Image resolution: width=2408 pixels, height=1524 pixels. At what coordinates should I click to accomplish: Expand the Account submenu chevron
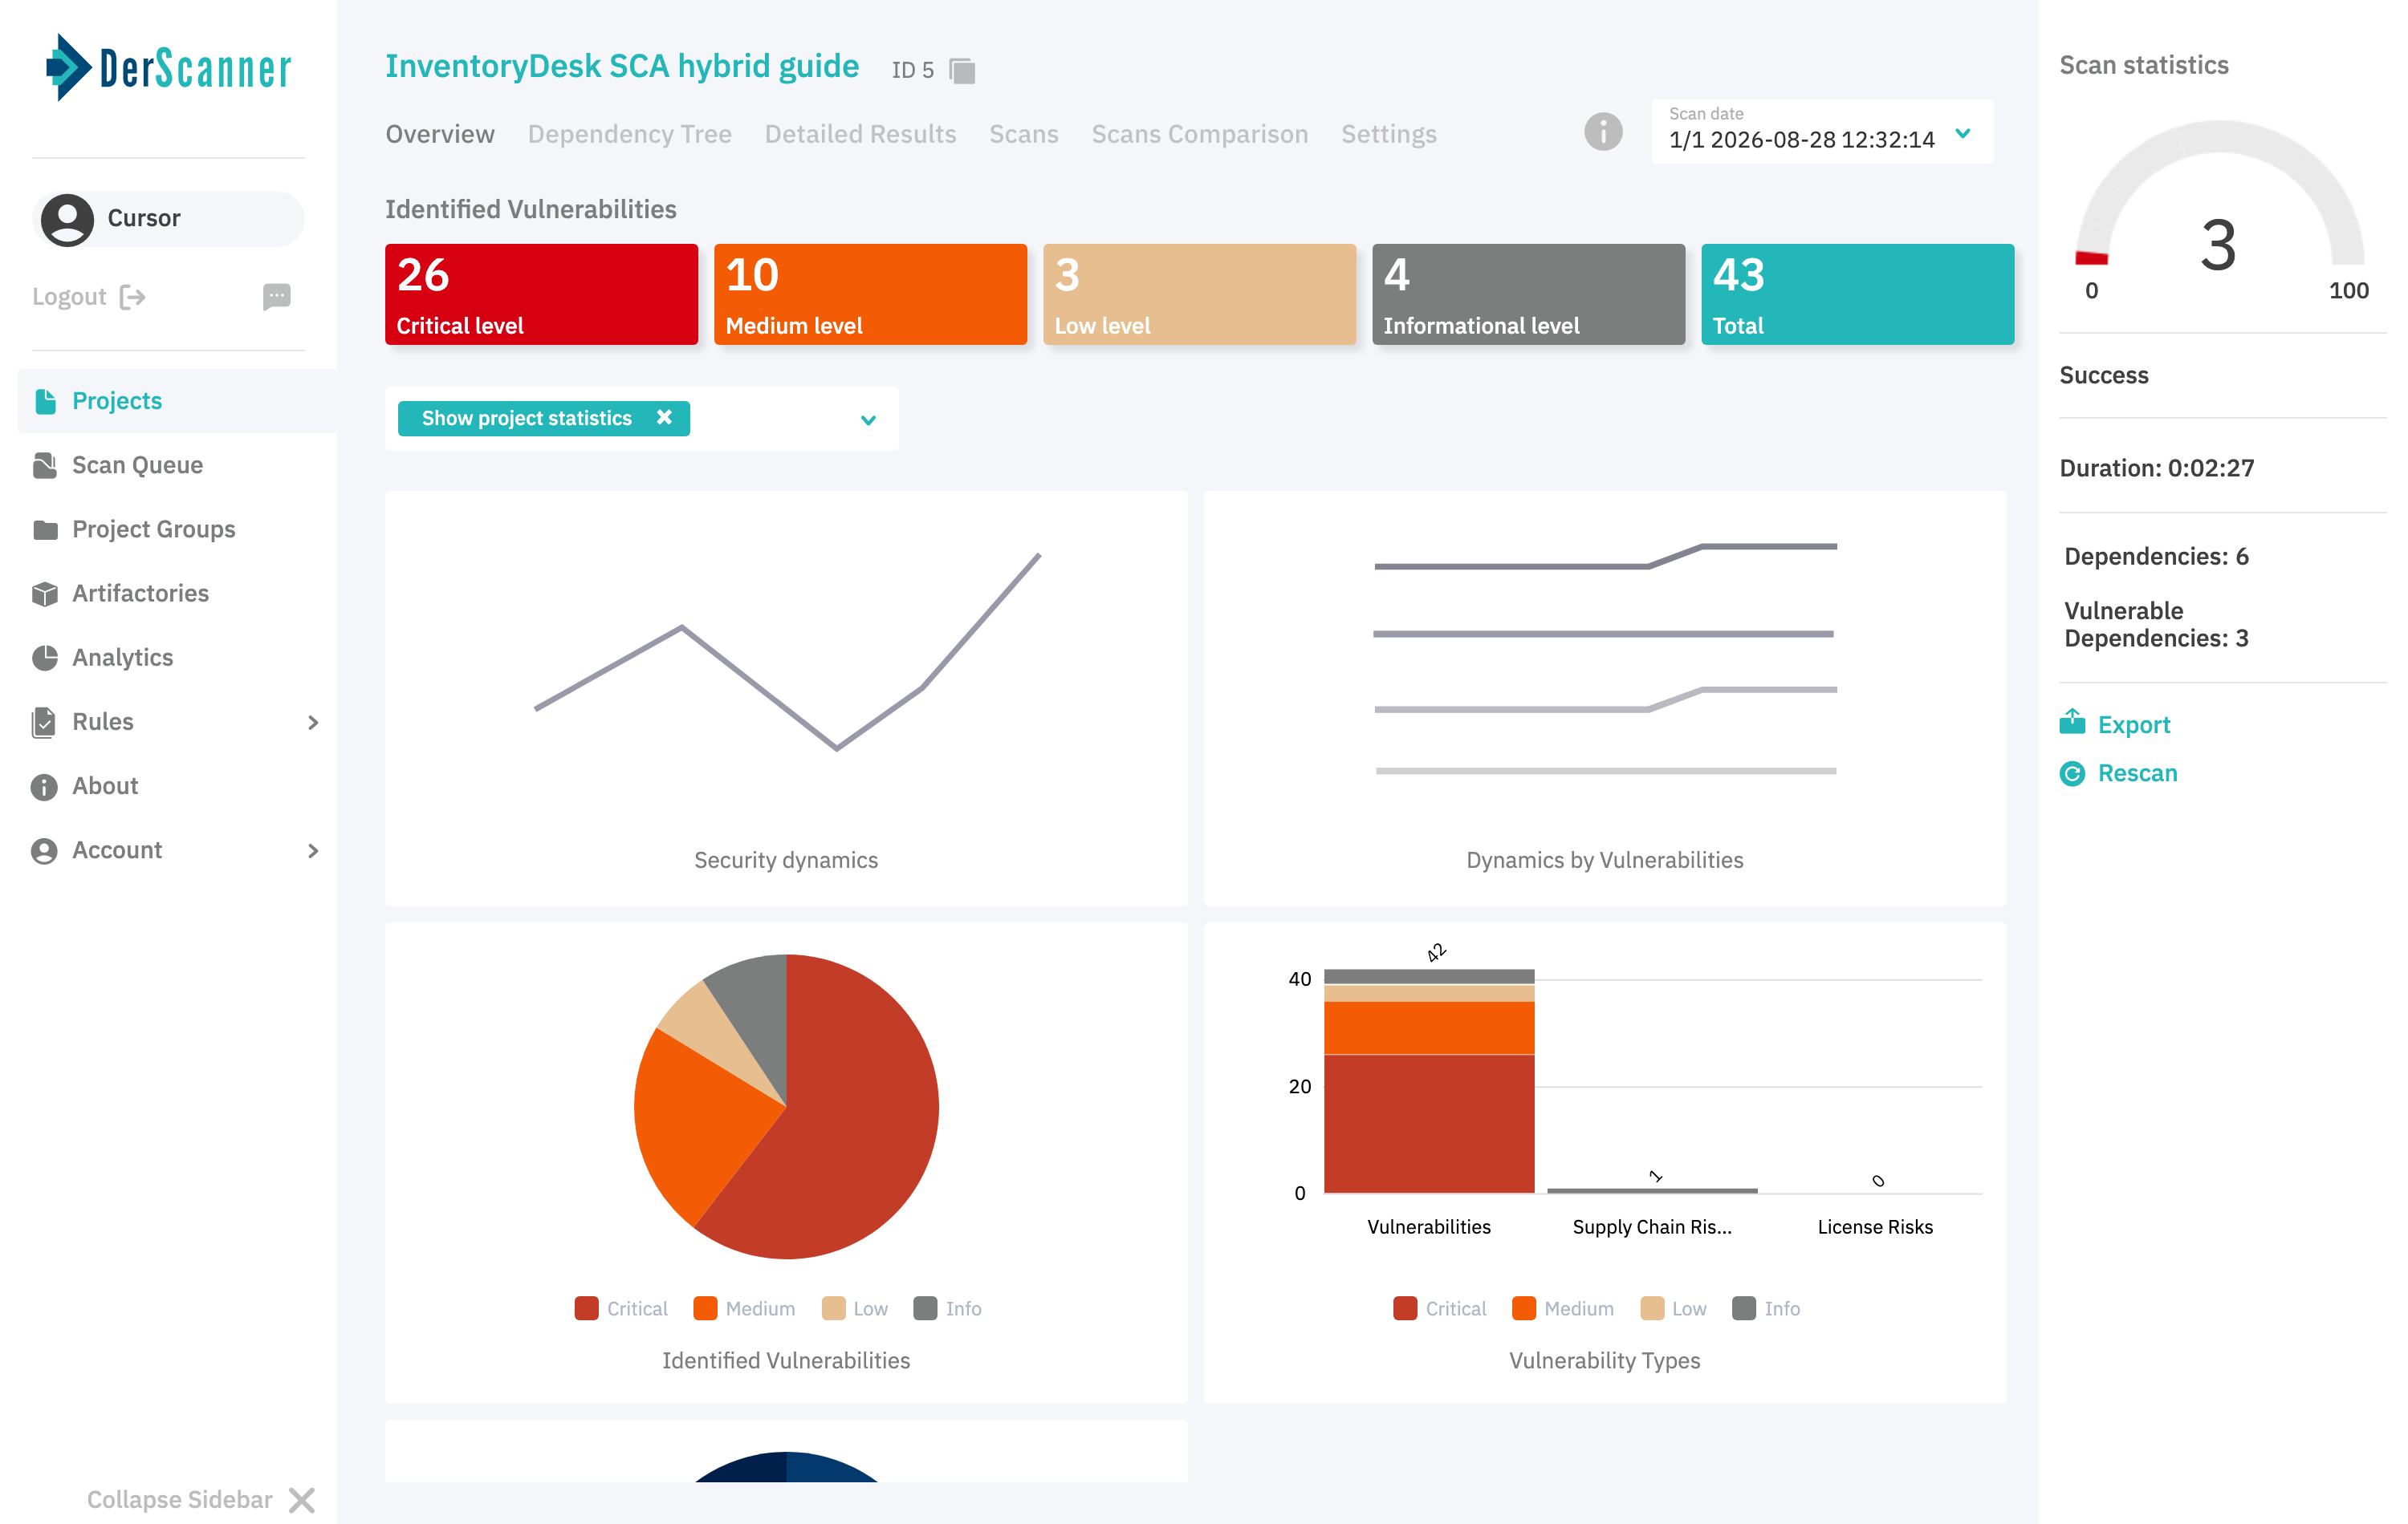(x=313, y=850)
